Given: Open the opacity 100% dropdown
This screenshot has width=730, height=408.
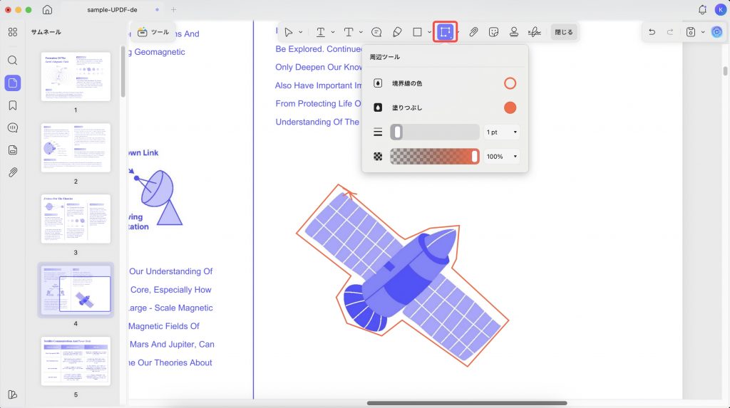Looking at the screenshot, I should 502,157.
